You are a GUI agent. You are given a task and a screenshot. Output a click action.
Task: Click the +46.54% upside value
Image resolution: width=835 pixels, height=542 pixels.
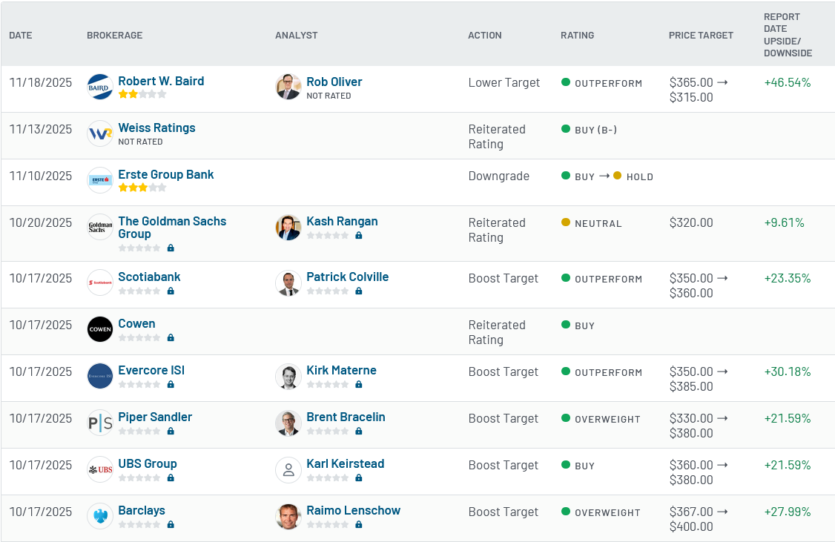point(787,82)
